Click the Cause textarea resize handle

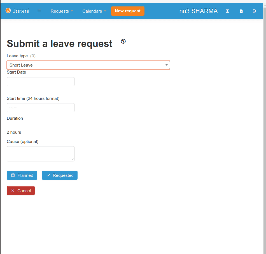click(73, 160)
